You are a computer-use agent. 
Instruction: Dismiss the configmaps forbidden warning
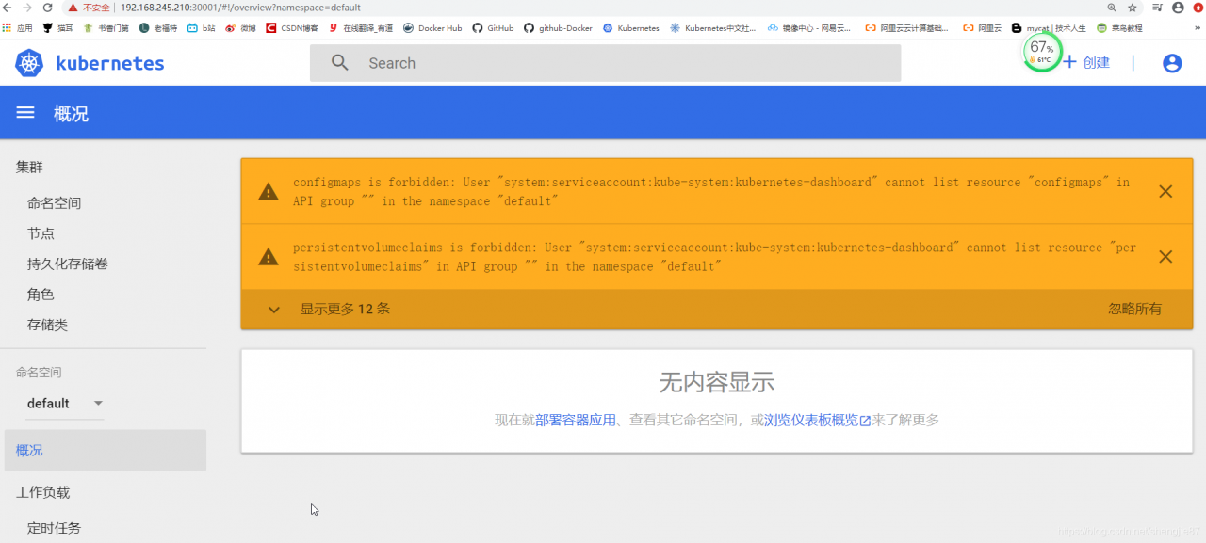pyautogui.click(x=1165, y=191)
